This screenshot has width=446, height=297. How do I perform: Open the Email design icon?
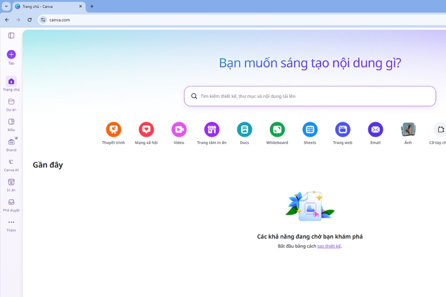(375, 130)
